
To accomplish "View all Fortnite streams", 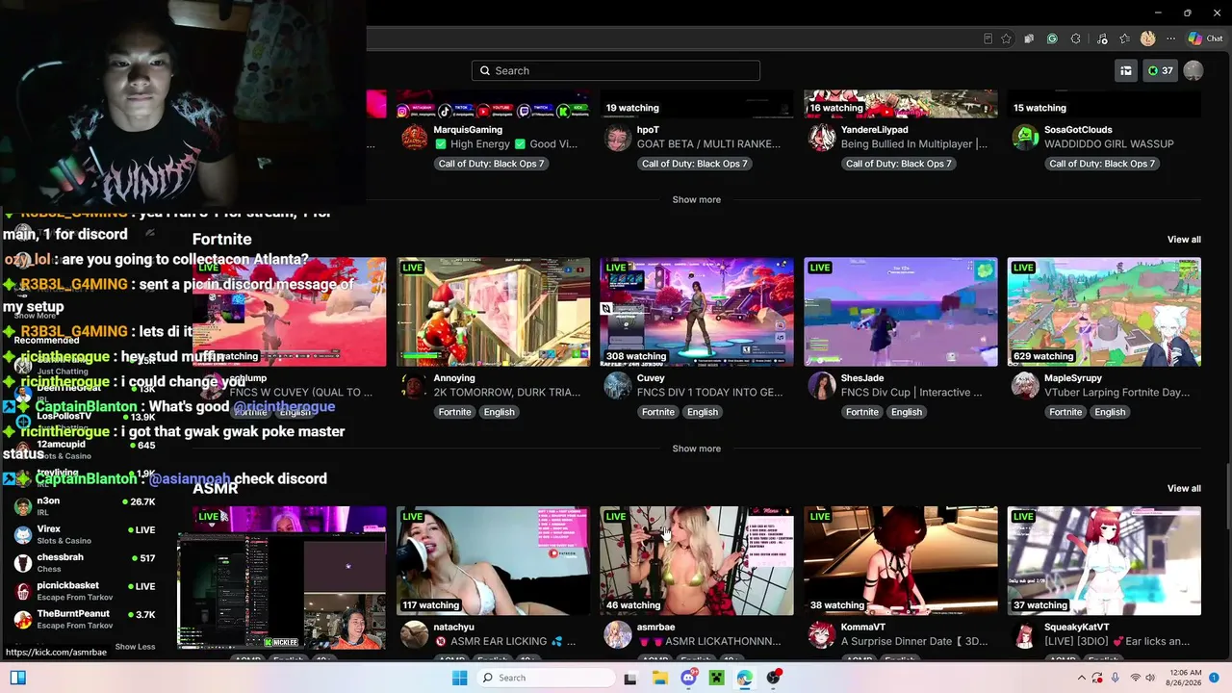I will (1184, 240).
